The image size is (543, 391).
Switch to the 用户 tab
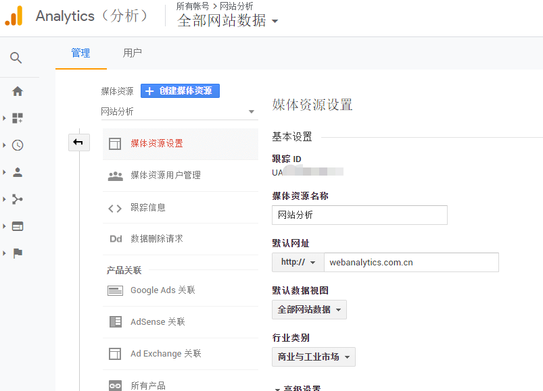[133, 53]
